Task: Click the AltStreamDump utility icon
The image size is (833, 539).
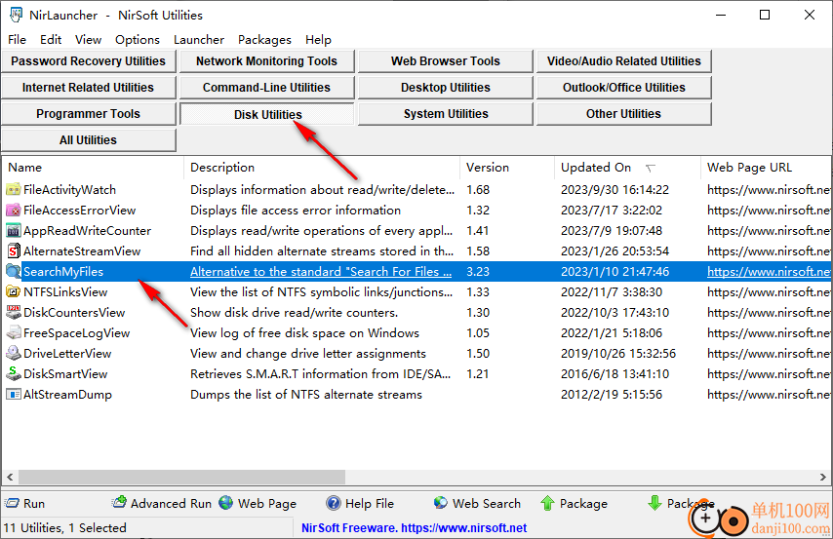Action: pos(14,395)
